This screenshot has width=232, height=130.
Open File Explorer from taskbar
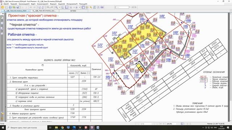[x=57, y=127]
